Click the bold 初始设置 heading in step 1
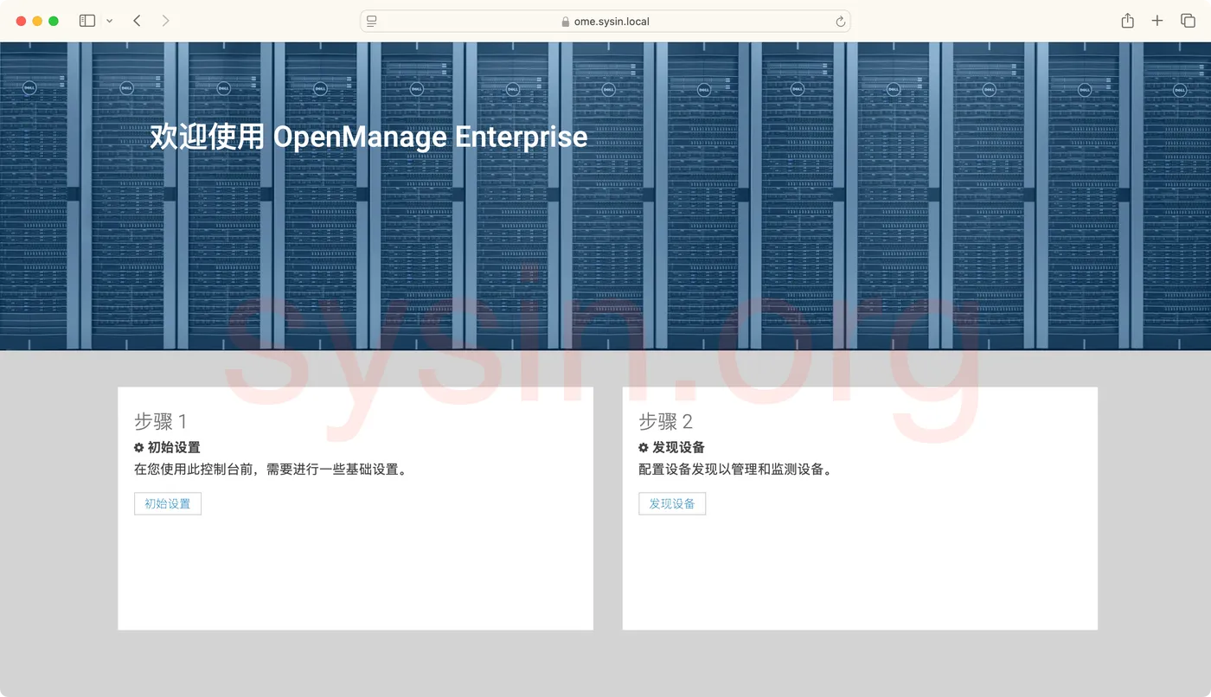Screen dimensions: 1211x697 (x=174, y=448)
